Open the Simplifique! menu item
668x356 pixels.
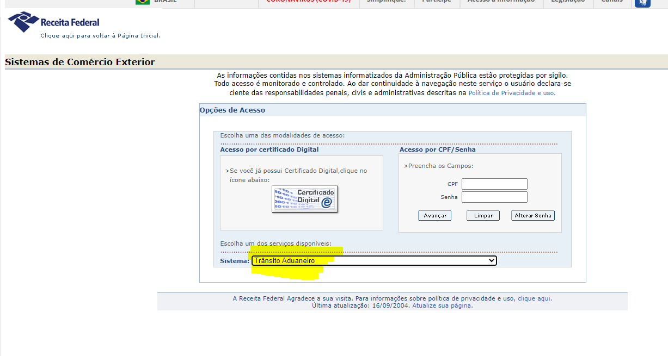tap(386, 2)
